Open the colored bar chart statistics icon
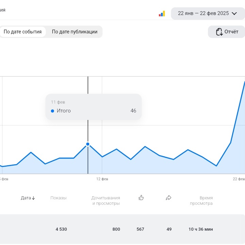 coord(162,14)
